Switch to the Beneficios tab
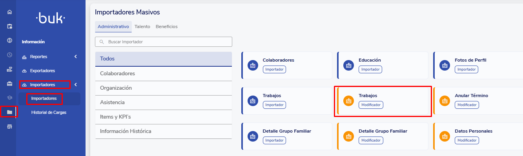Screen dimensions: 523x156 coord(166,27)
